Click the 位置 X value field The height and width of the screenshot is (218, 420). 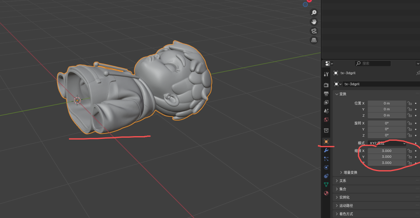click(x=387, y=104)
